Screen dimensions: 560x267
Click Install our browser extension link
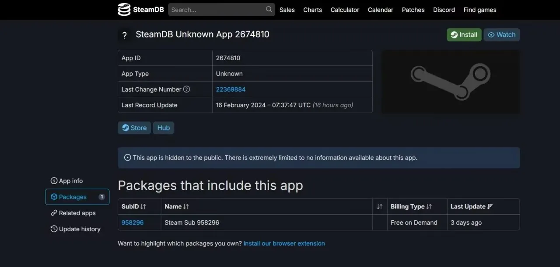coord(284,243)
